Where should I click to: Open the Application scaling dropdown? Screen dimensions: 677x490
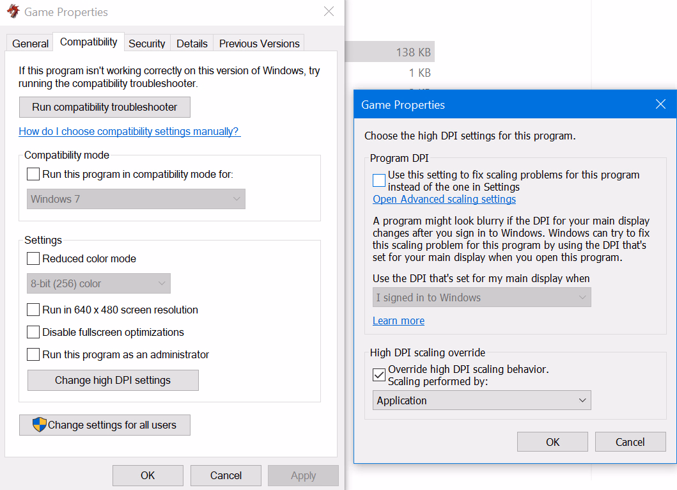click(482, 400)
